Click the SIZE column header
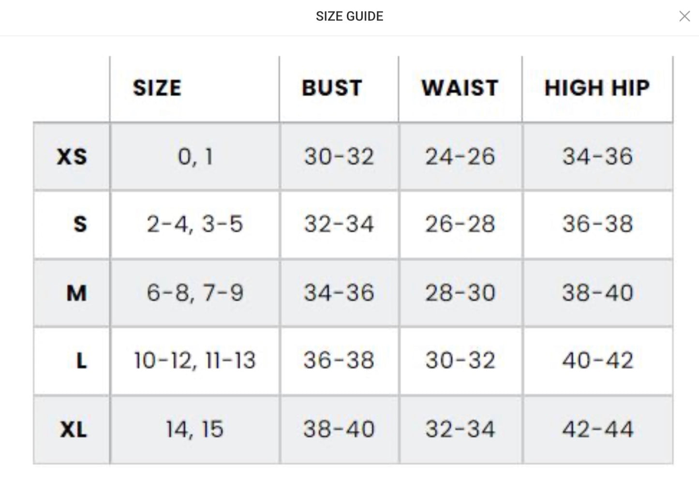This screenshot has height=493, width=699. (x=157, y=88)
